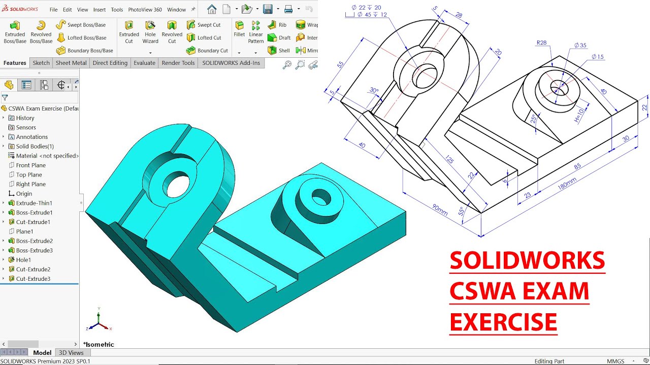Viewport: 650px width, 365px height.
Task: Select the Rib tool
Action: click(x=277, y=25)
